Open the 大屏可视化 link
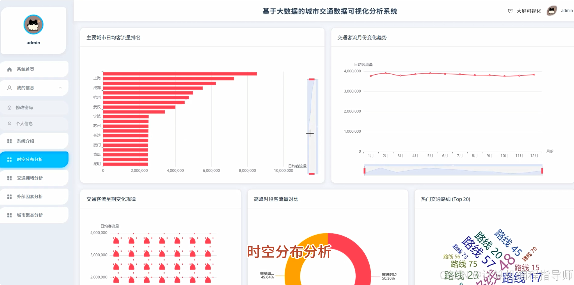The image size is (574, 285). click(x=528, y=11)
